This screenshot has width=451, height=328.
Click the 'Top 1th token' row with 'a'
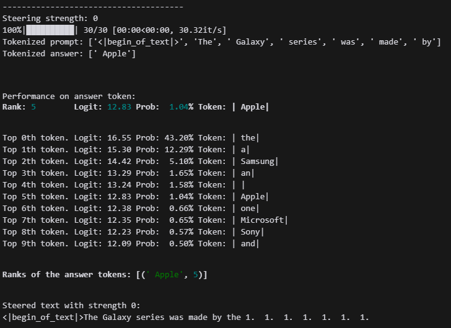tap(126, 150)
